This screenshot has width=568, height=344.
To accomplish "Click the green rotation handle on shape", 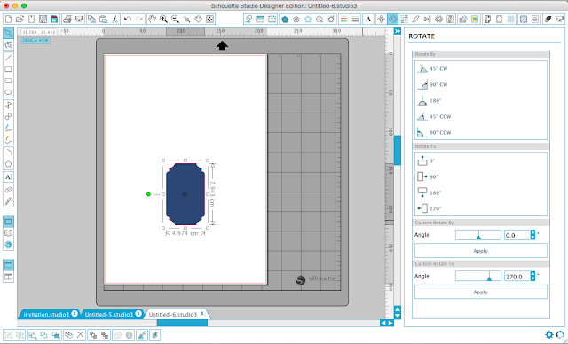I will pyautogui.click(x=148, y=194).
